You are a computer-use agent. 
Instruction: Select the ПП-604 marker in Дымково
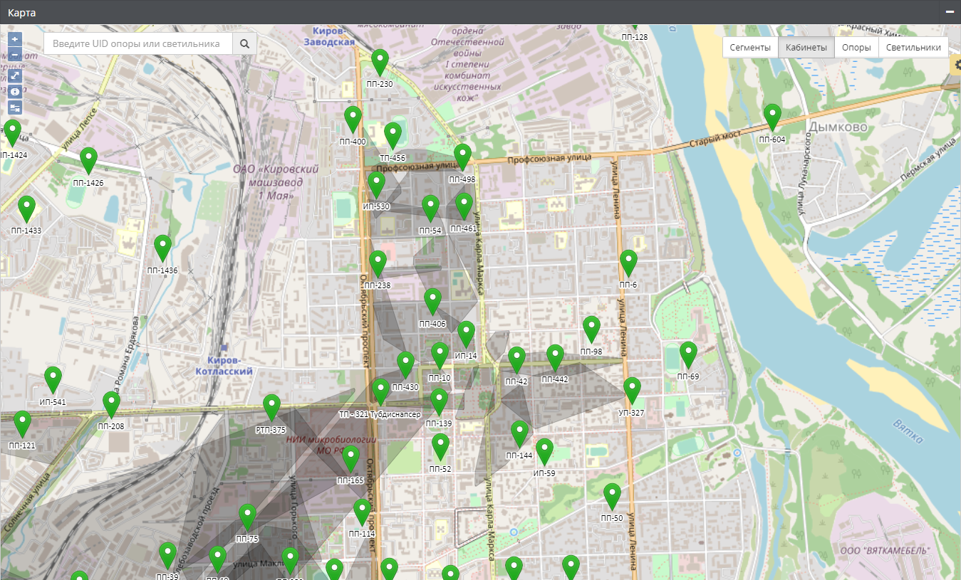pyautogui.click(x=772, y=117)
